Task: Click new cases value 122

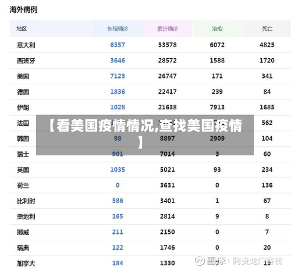Action: [118, 248]
